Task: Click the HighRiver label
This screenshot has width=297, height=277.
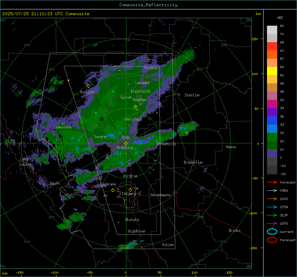Action: (137, 231)
